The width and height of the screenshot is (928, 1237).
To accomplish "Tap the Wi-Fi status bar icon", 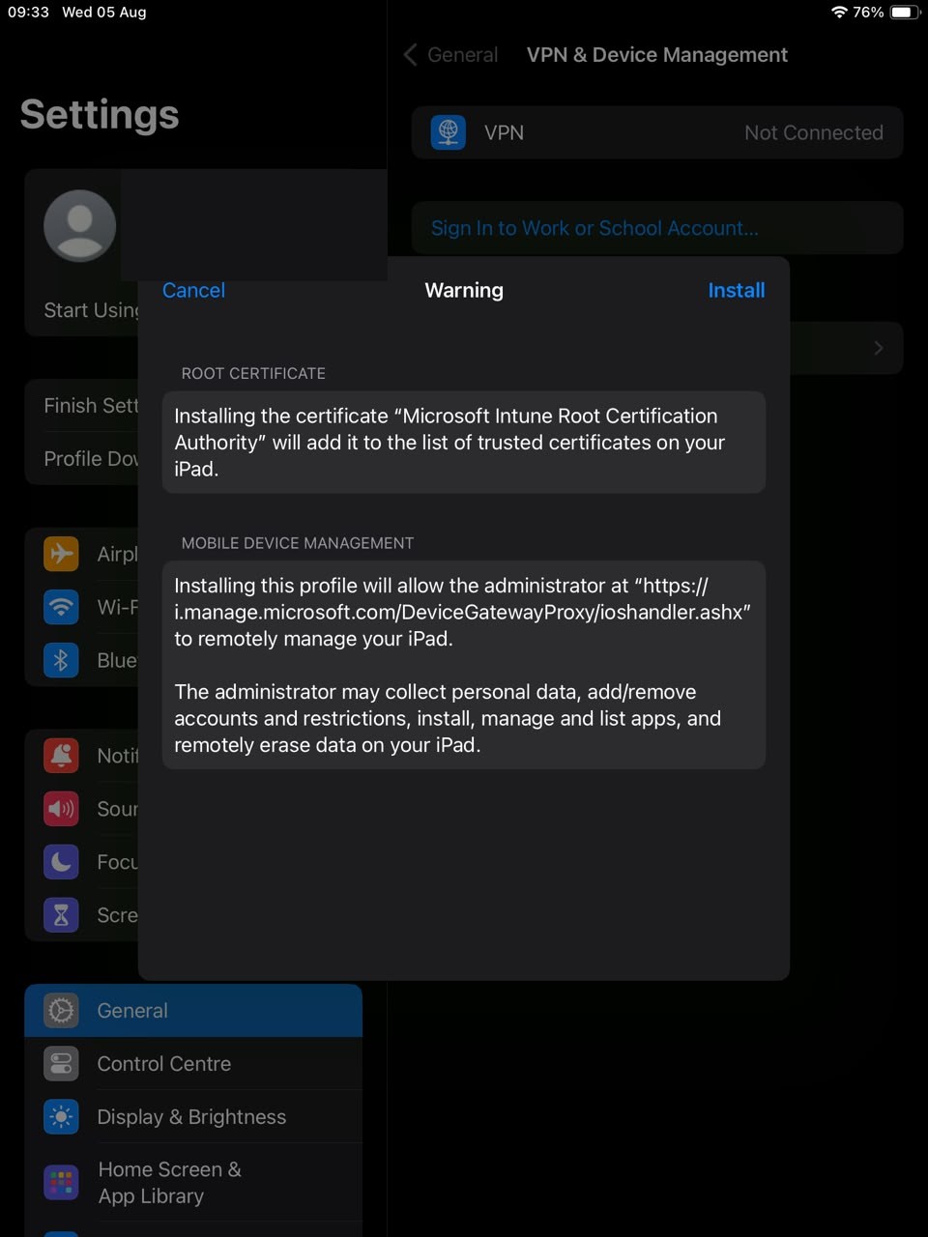I will click(838, 13).
